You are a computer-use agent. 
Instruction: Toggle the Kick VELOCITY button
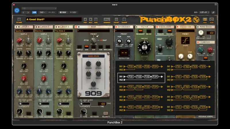106,113
